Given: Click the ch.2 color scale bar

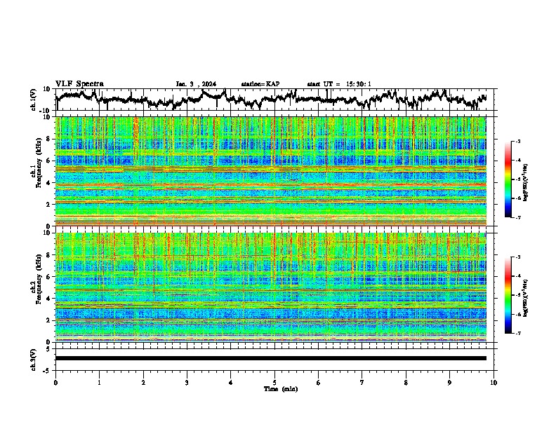Looking at the screenshot, I should pos(508,295).
